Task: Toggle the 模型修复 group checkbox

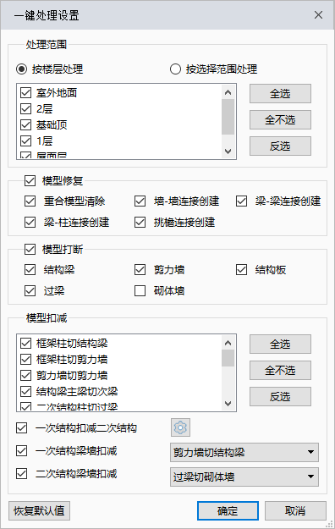Action: pyautogui.click(x=30, y=181)
